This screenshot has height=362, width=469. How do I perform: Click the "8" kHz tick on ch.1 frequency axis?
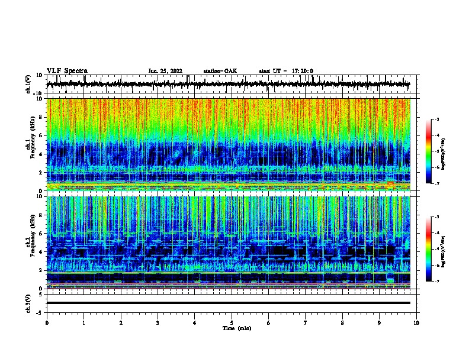tap(41, 117)
